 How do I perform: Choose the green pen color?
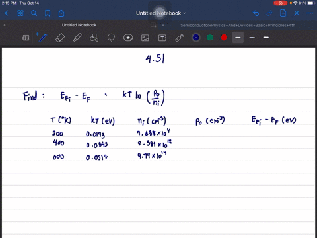coord(210,38)
